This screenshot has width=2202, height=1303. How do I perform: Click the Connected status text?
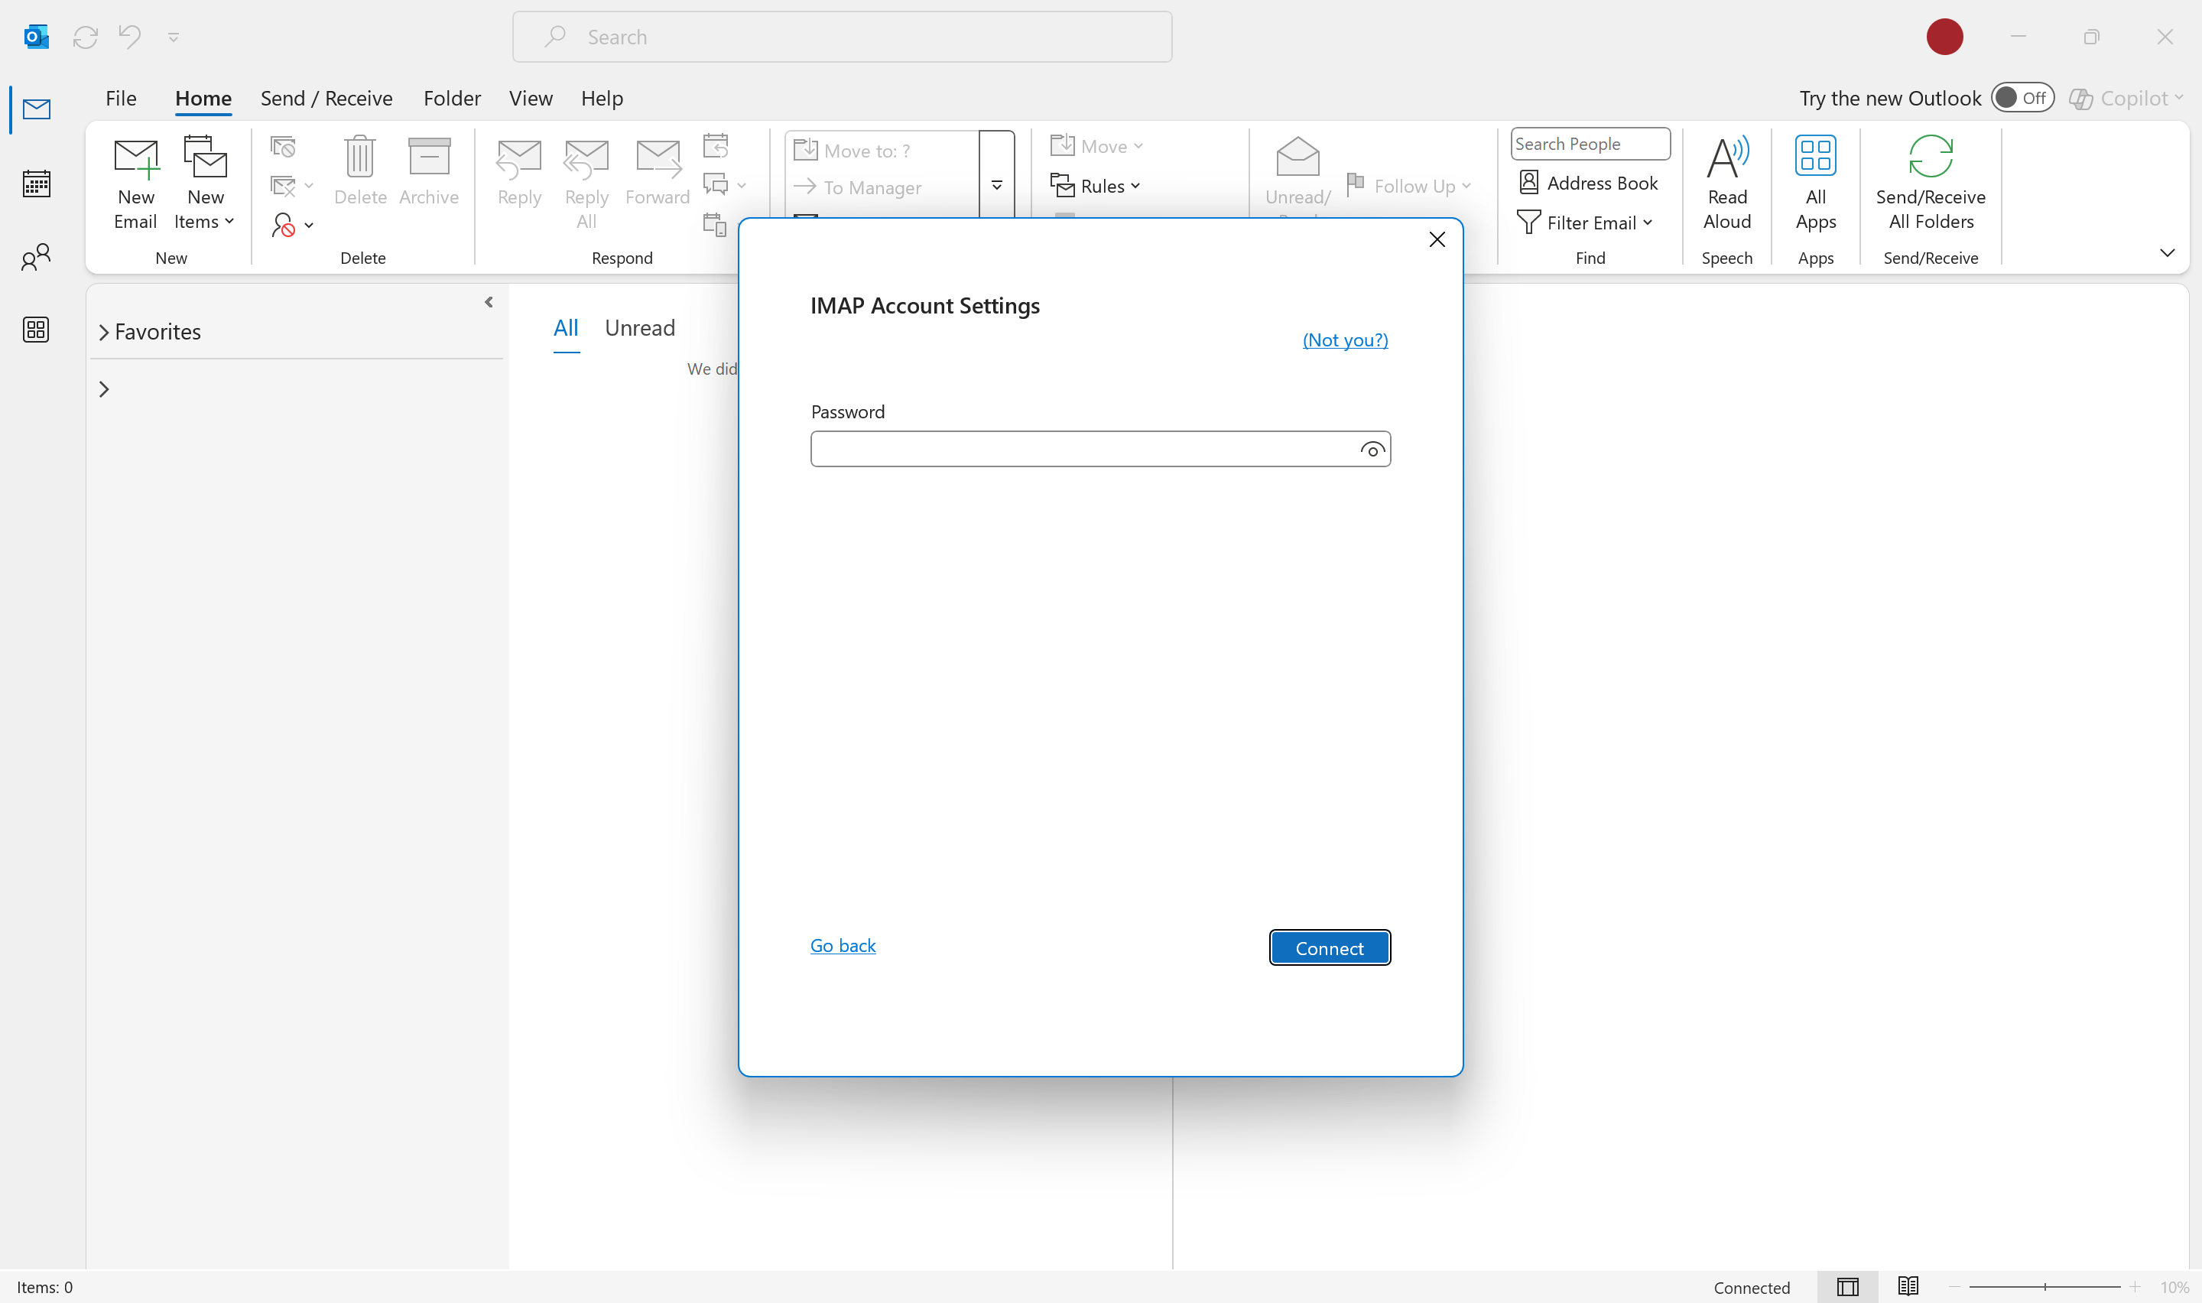pos(1752,1287)
